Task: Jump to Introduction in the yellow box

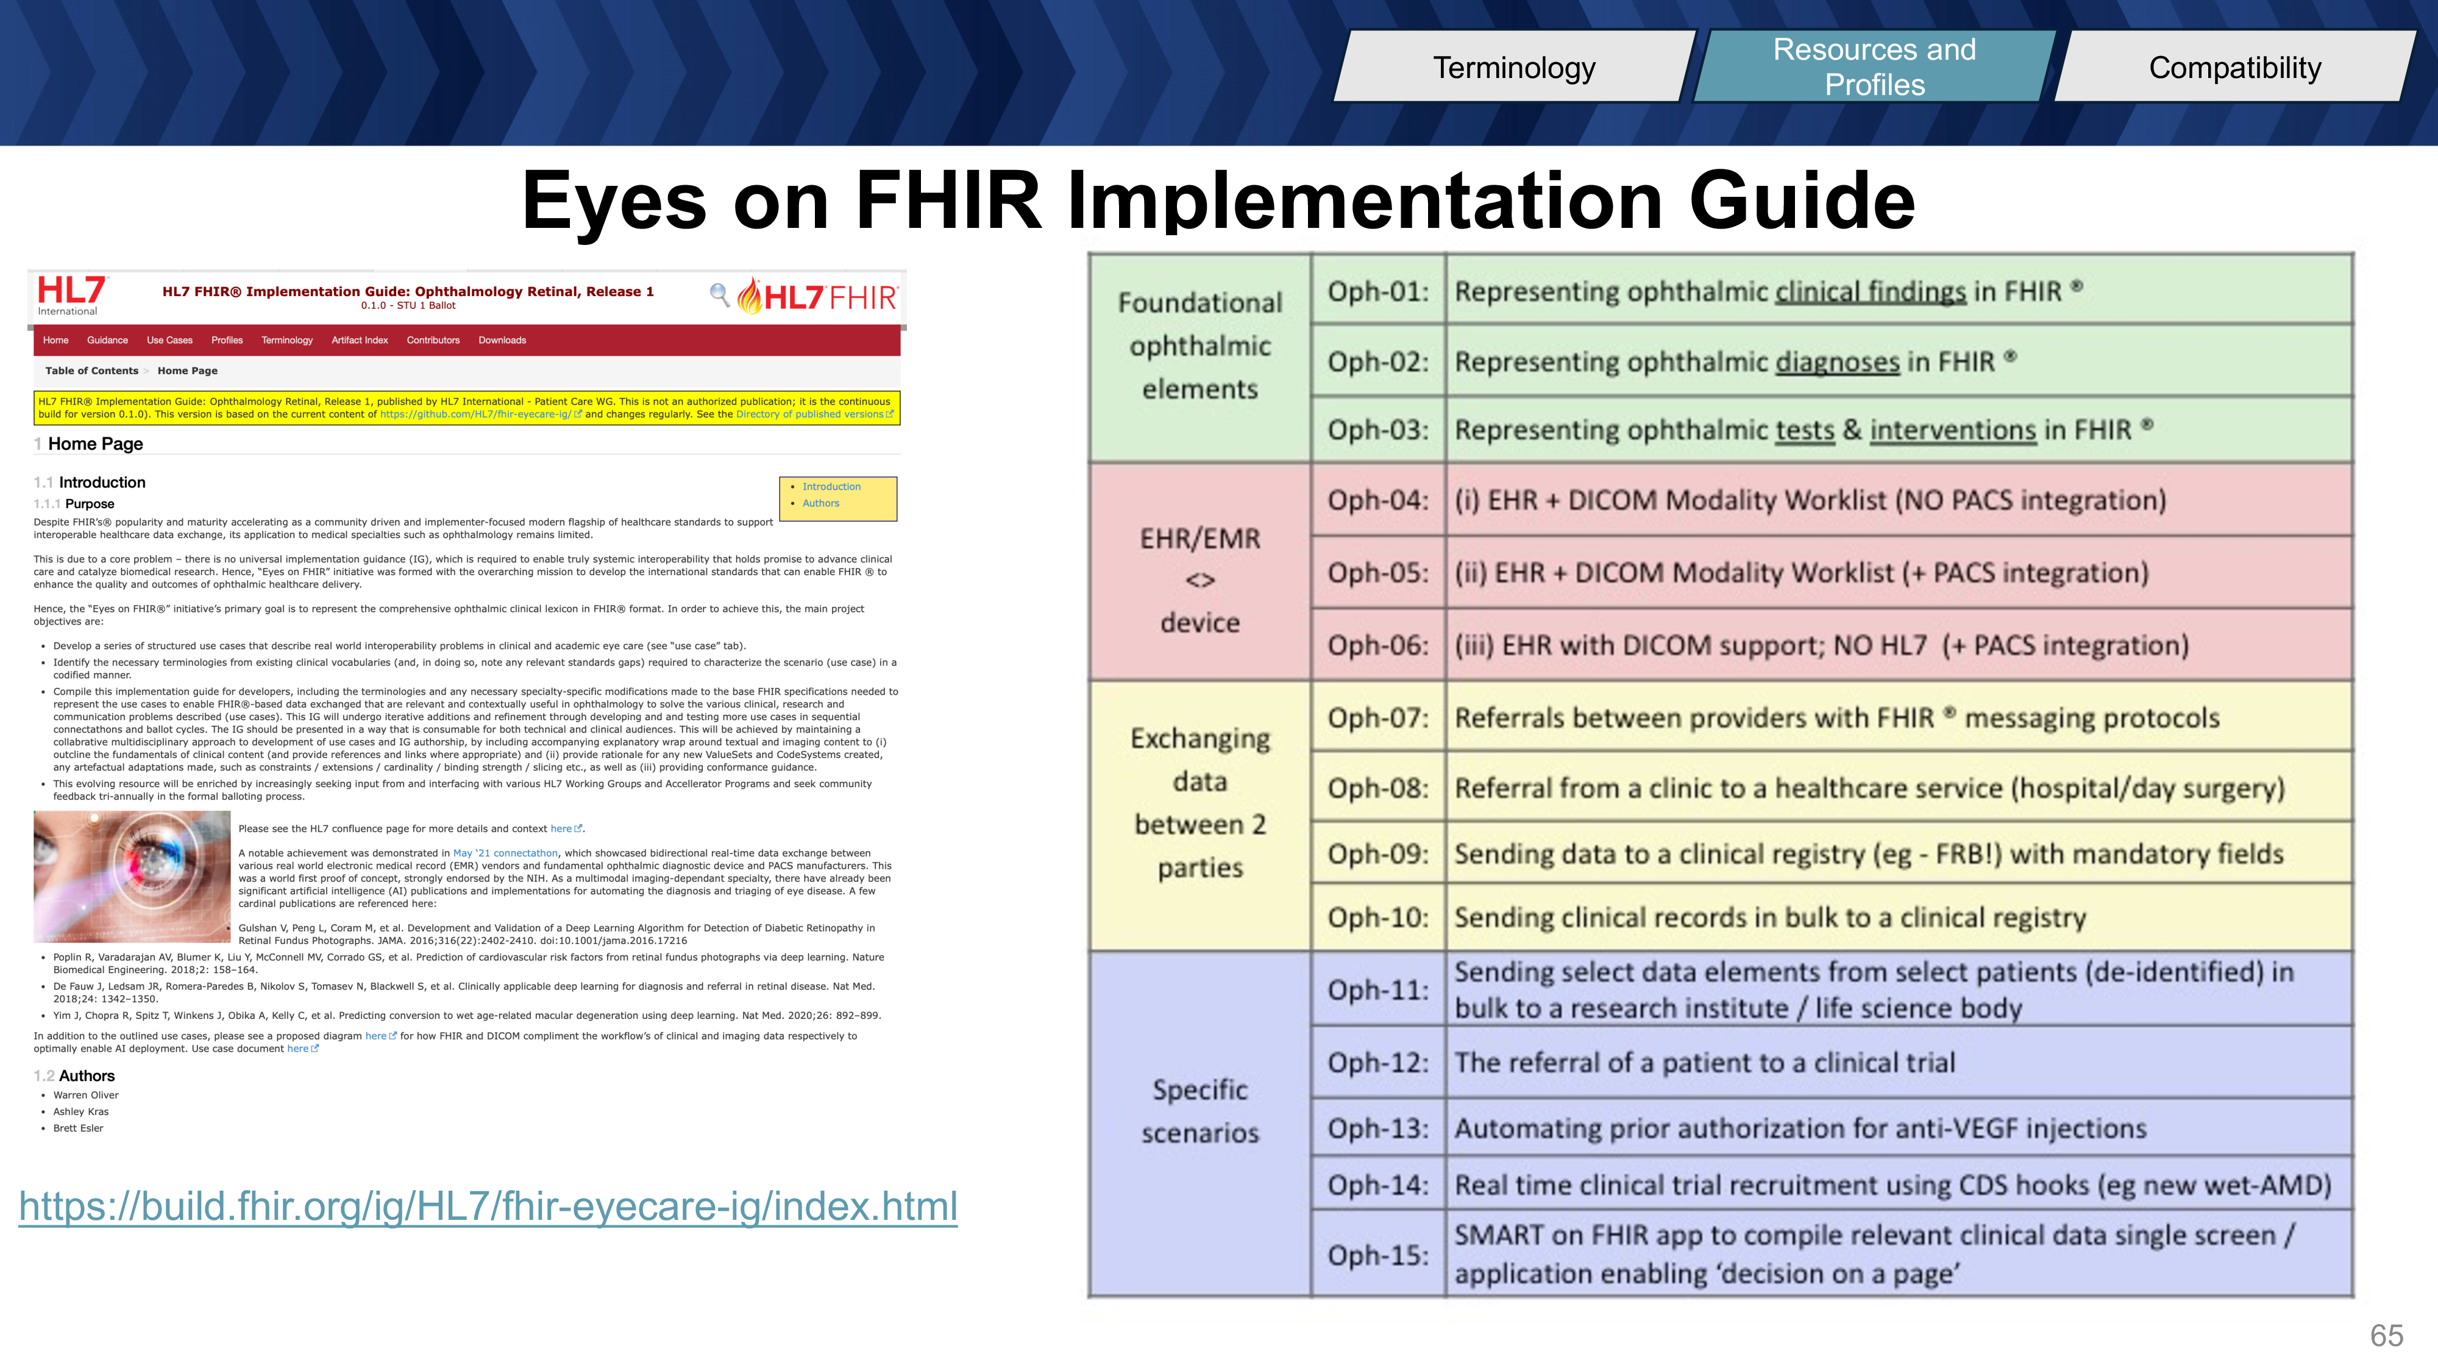Action: click(832, 487)
